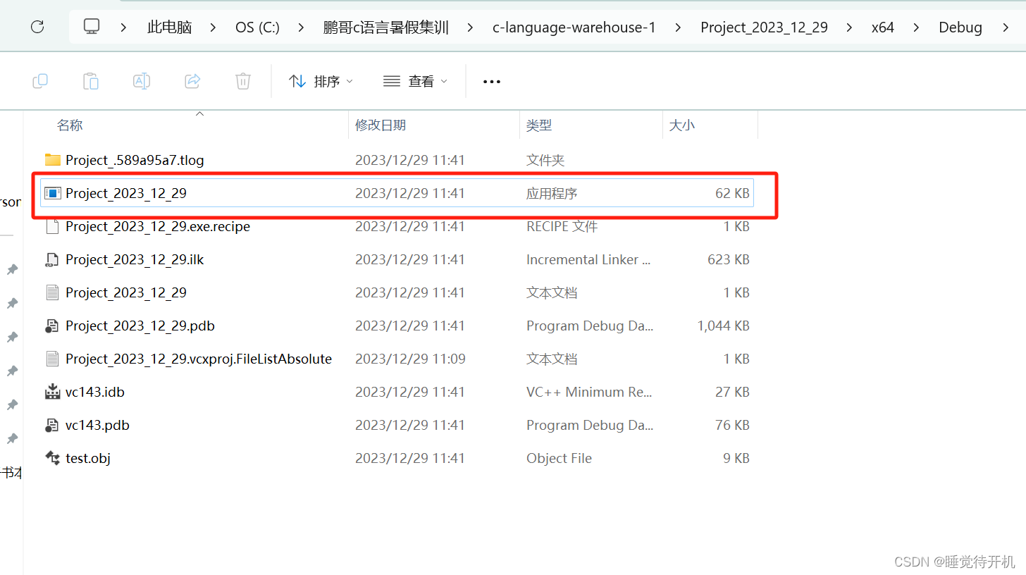Select vc143.pdb file name
This screenshot has width=1026, height=575.
[x=97, y=425]
